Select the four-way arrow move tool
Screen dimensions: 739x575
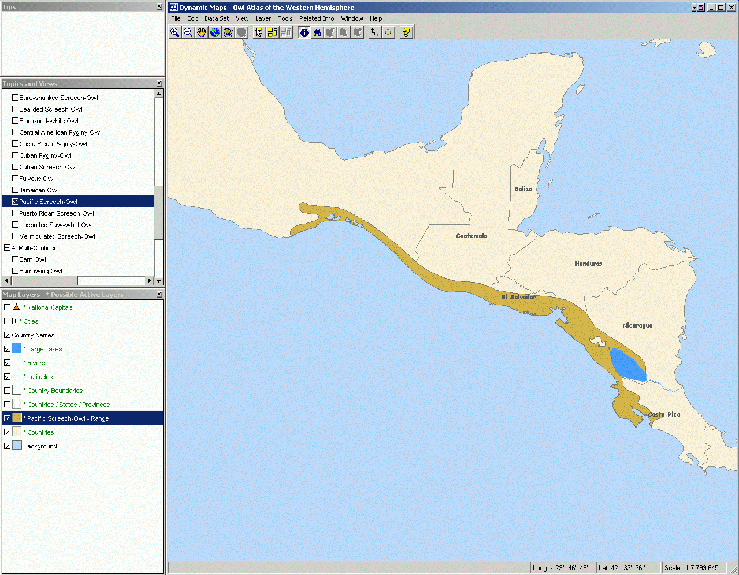(x=388, y=32)
